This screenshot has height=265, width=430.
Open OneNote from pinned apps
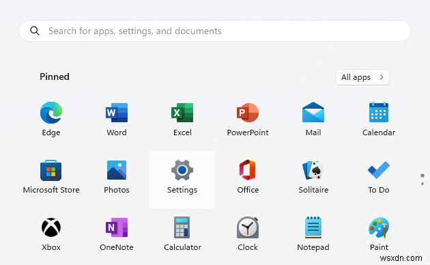pos(117,227)
